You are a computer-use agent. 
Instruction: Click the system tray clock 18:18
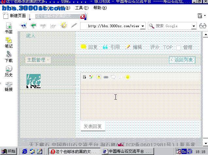[x=200, y=151]
